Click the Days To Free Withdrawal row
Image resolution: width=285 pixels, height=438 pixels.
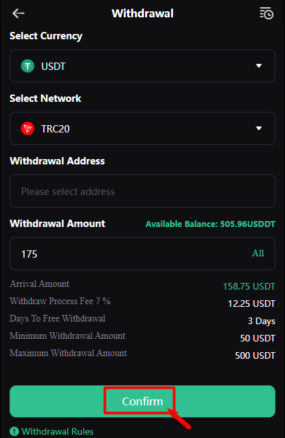coord(142,320)
